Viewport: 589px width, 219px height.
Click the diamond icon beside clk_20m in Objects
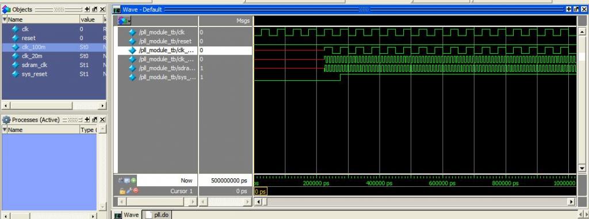[16, 56]
